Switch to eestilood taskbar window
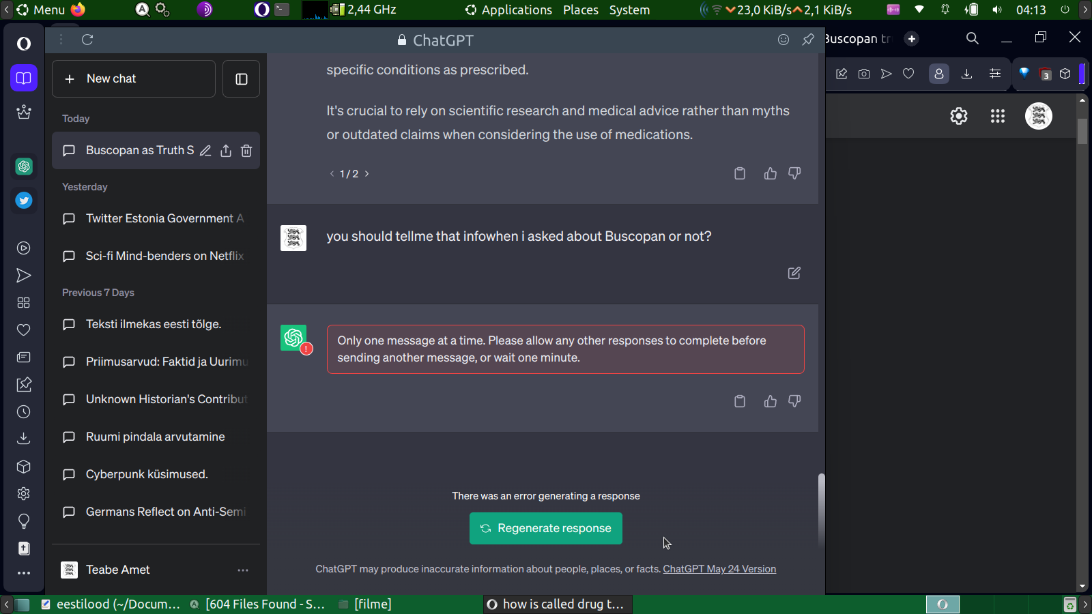 pos(111,604)
